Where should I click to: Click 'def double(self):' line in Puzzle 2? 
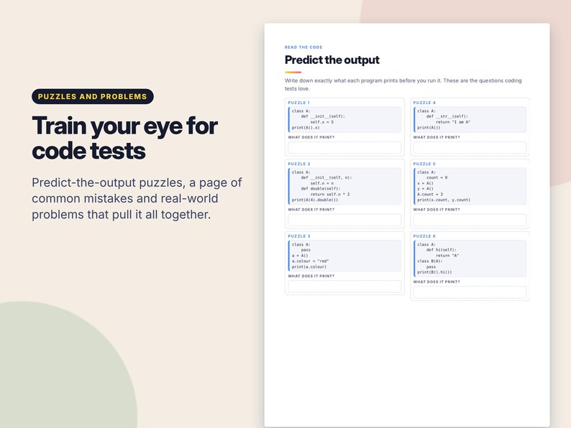point(321,189)
